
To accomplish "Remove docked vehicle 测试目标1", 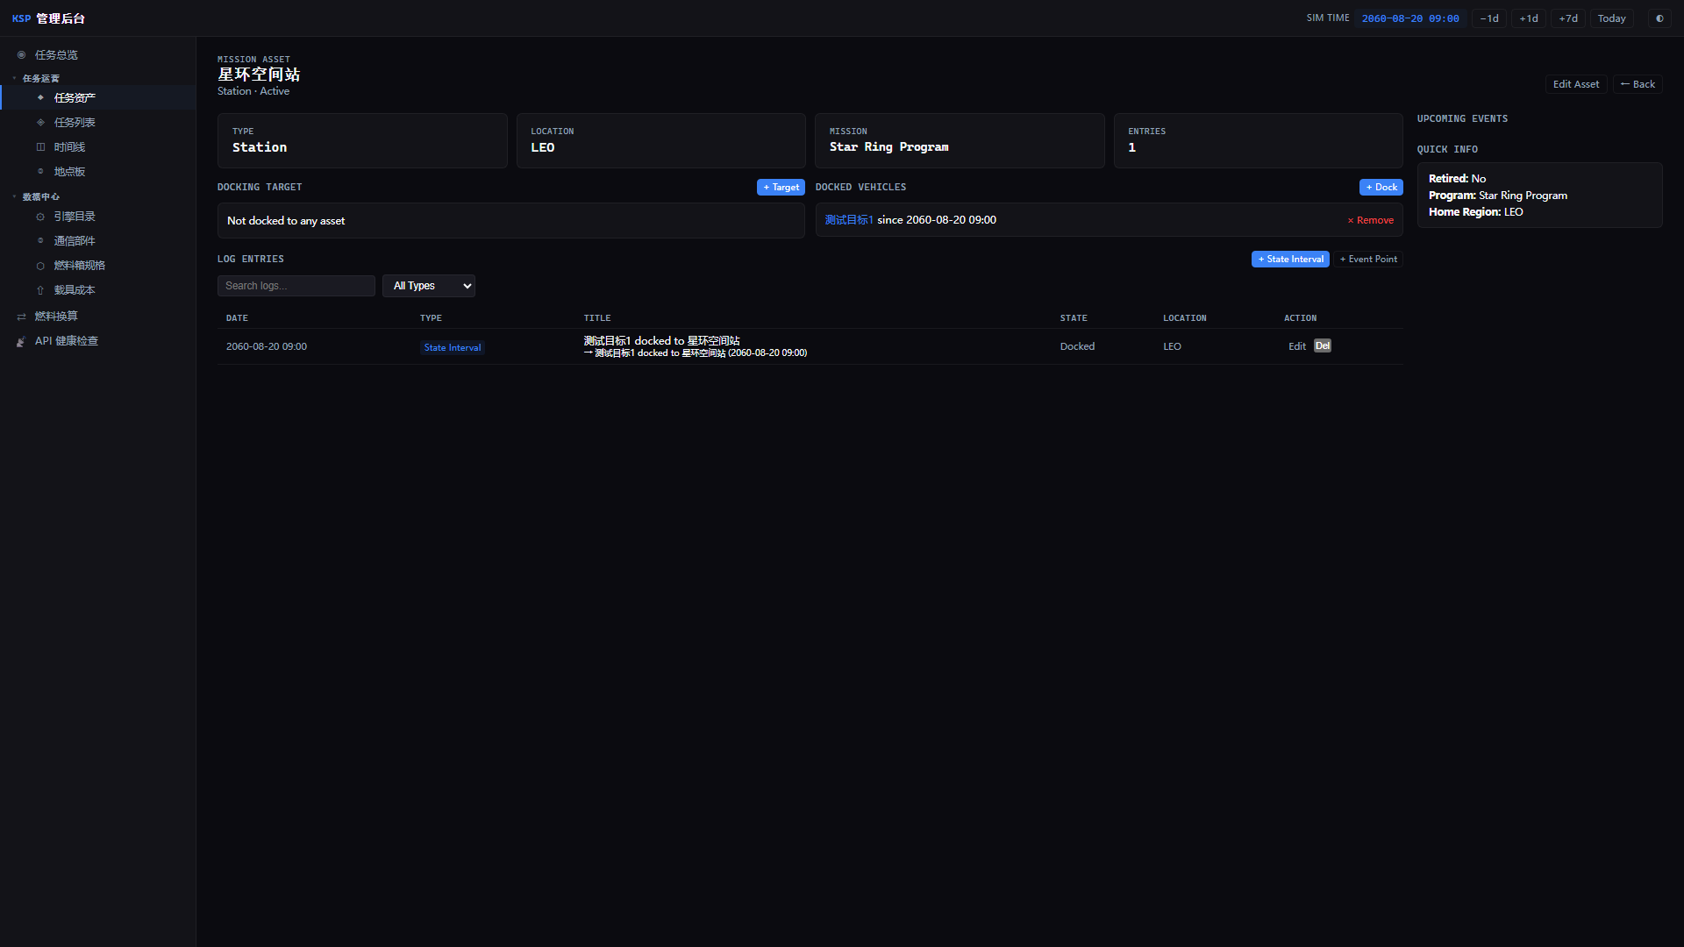I will point(1370,220).
